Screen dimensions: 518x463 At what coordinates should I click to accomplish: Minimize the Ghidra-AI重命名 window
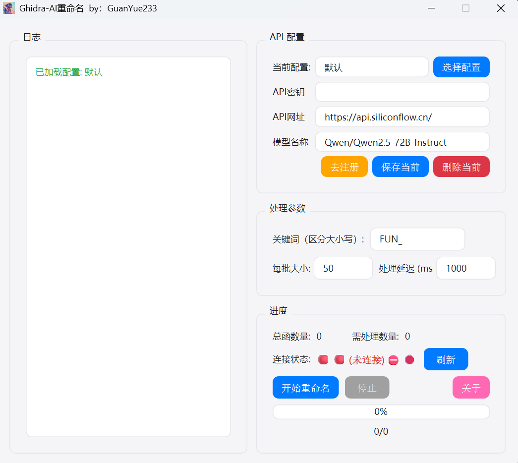(431, 8)
